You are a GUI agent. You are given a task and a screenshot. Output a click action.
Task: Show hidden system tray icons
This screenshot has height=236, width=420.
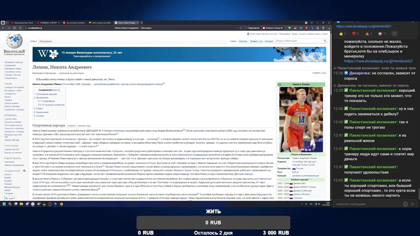click(x=302, y=204)
